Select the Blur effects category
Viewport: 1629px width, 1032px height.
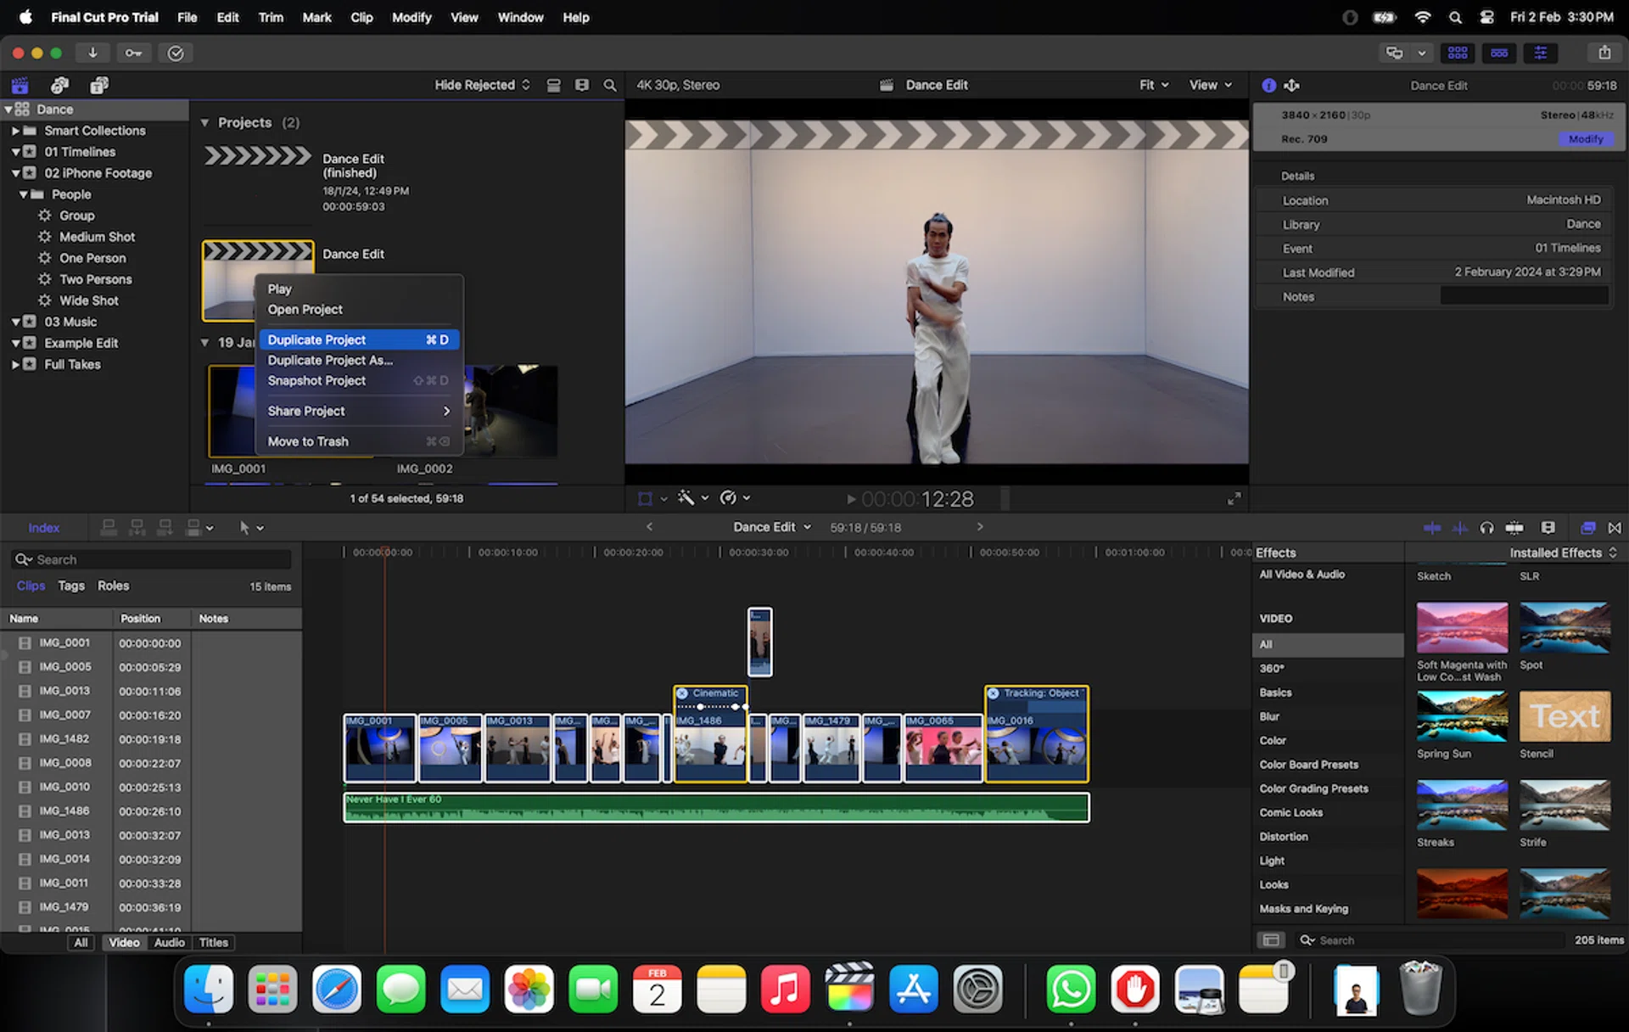pyautogui.click(x=1269, y=716)
